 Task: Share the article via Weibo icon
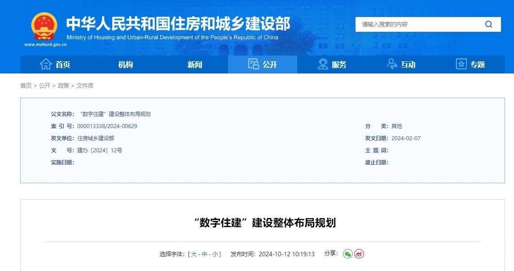359,254
